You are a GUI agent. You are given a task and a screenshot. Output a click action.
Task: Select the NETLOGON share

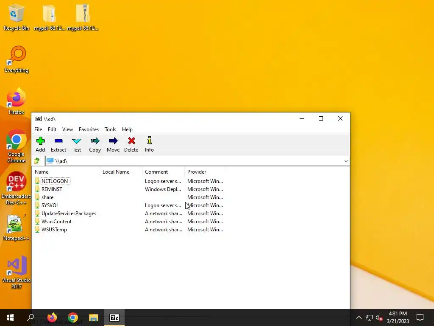[x=55, y=181]
